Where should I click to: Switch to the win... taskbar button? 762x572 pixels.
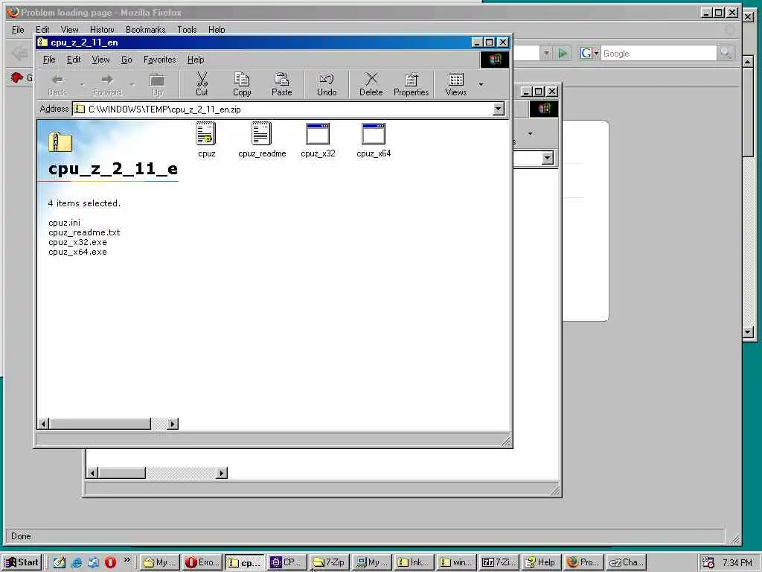click(456, 562)
